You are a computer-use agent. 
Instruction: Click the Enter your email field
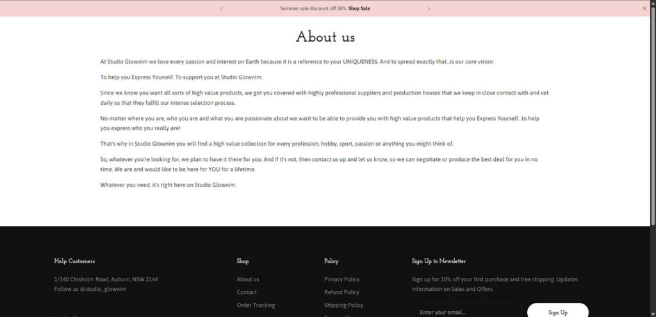pyautogui.click(x=468, y=312)
